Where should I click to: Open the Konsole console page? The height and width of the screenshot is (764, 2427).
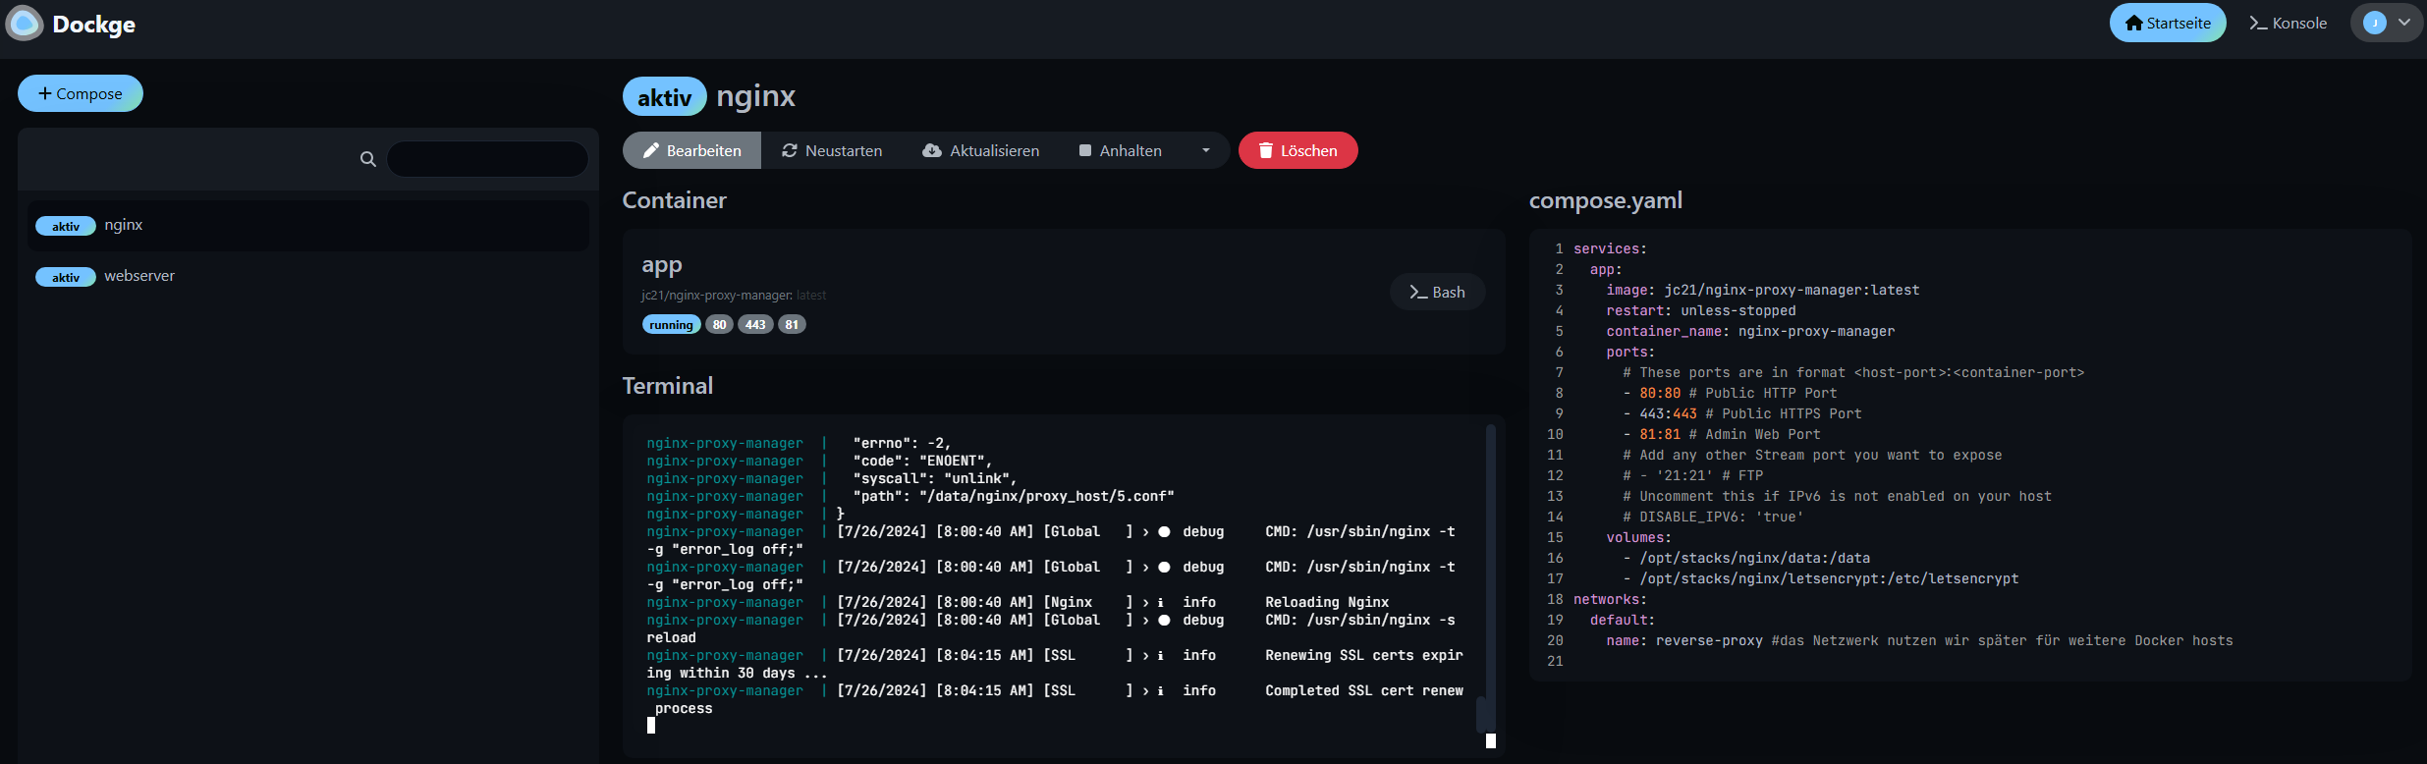[2289, 23]
